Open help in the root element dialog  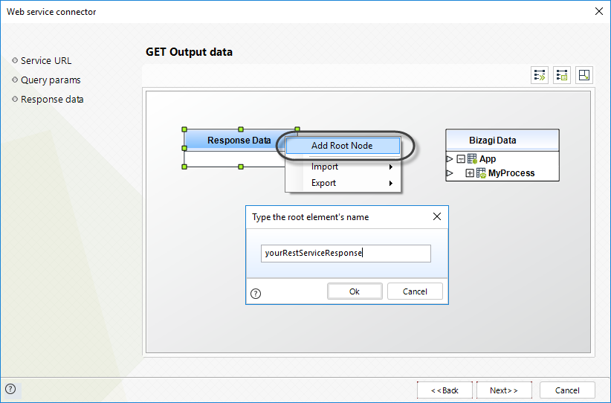256,294
